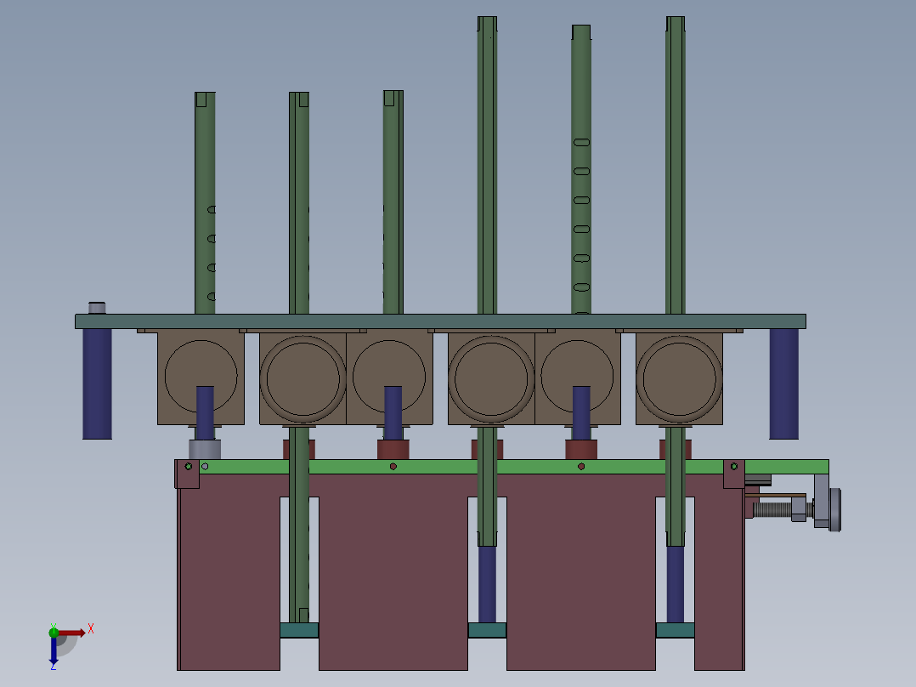Viewport: 916px width, 687px height.
Task: Select the threaded adjustment screw beside the knob
Action: click(x=772, y=510)
